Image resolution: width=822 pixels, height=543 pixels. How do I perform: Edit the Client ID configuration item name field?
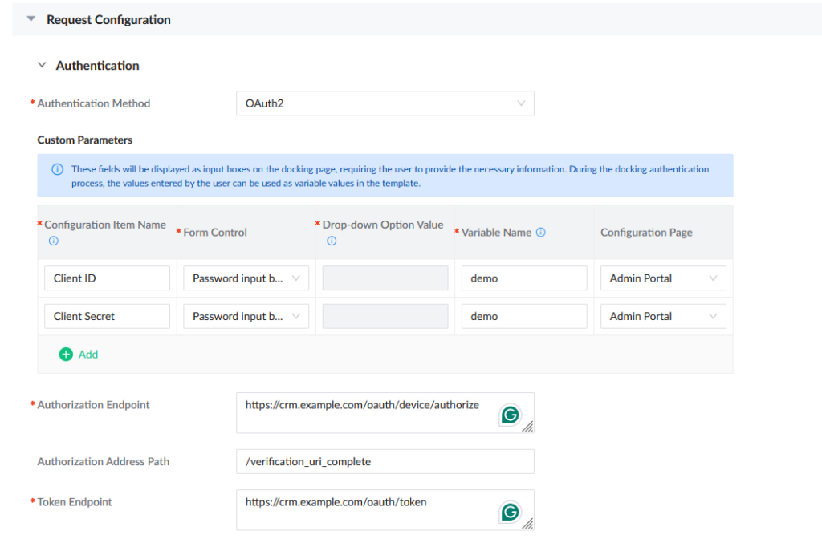pos(107,278)
